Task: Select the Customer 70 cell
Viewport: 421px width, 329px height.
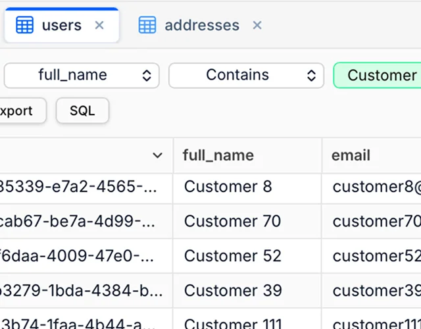Action: click(x=247, y=221)
